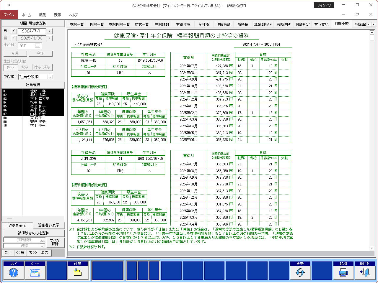The height and width of the screenshot is (283, 378).
Task: Open the ヘルプ help icon button
Action: coord(13,272)
